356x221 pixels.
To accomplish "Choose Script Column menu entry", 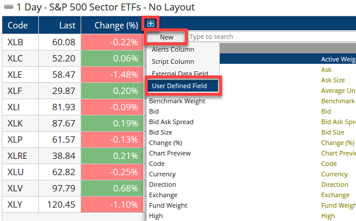I will click(173, 61).
